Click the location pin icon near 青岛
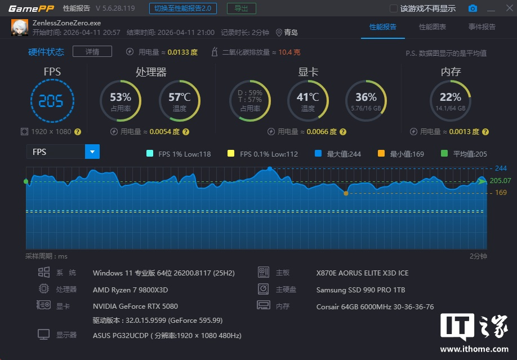The height and width of the screenshot is (360, 517). (279, 33)
